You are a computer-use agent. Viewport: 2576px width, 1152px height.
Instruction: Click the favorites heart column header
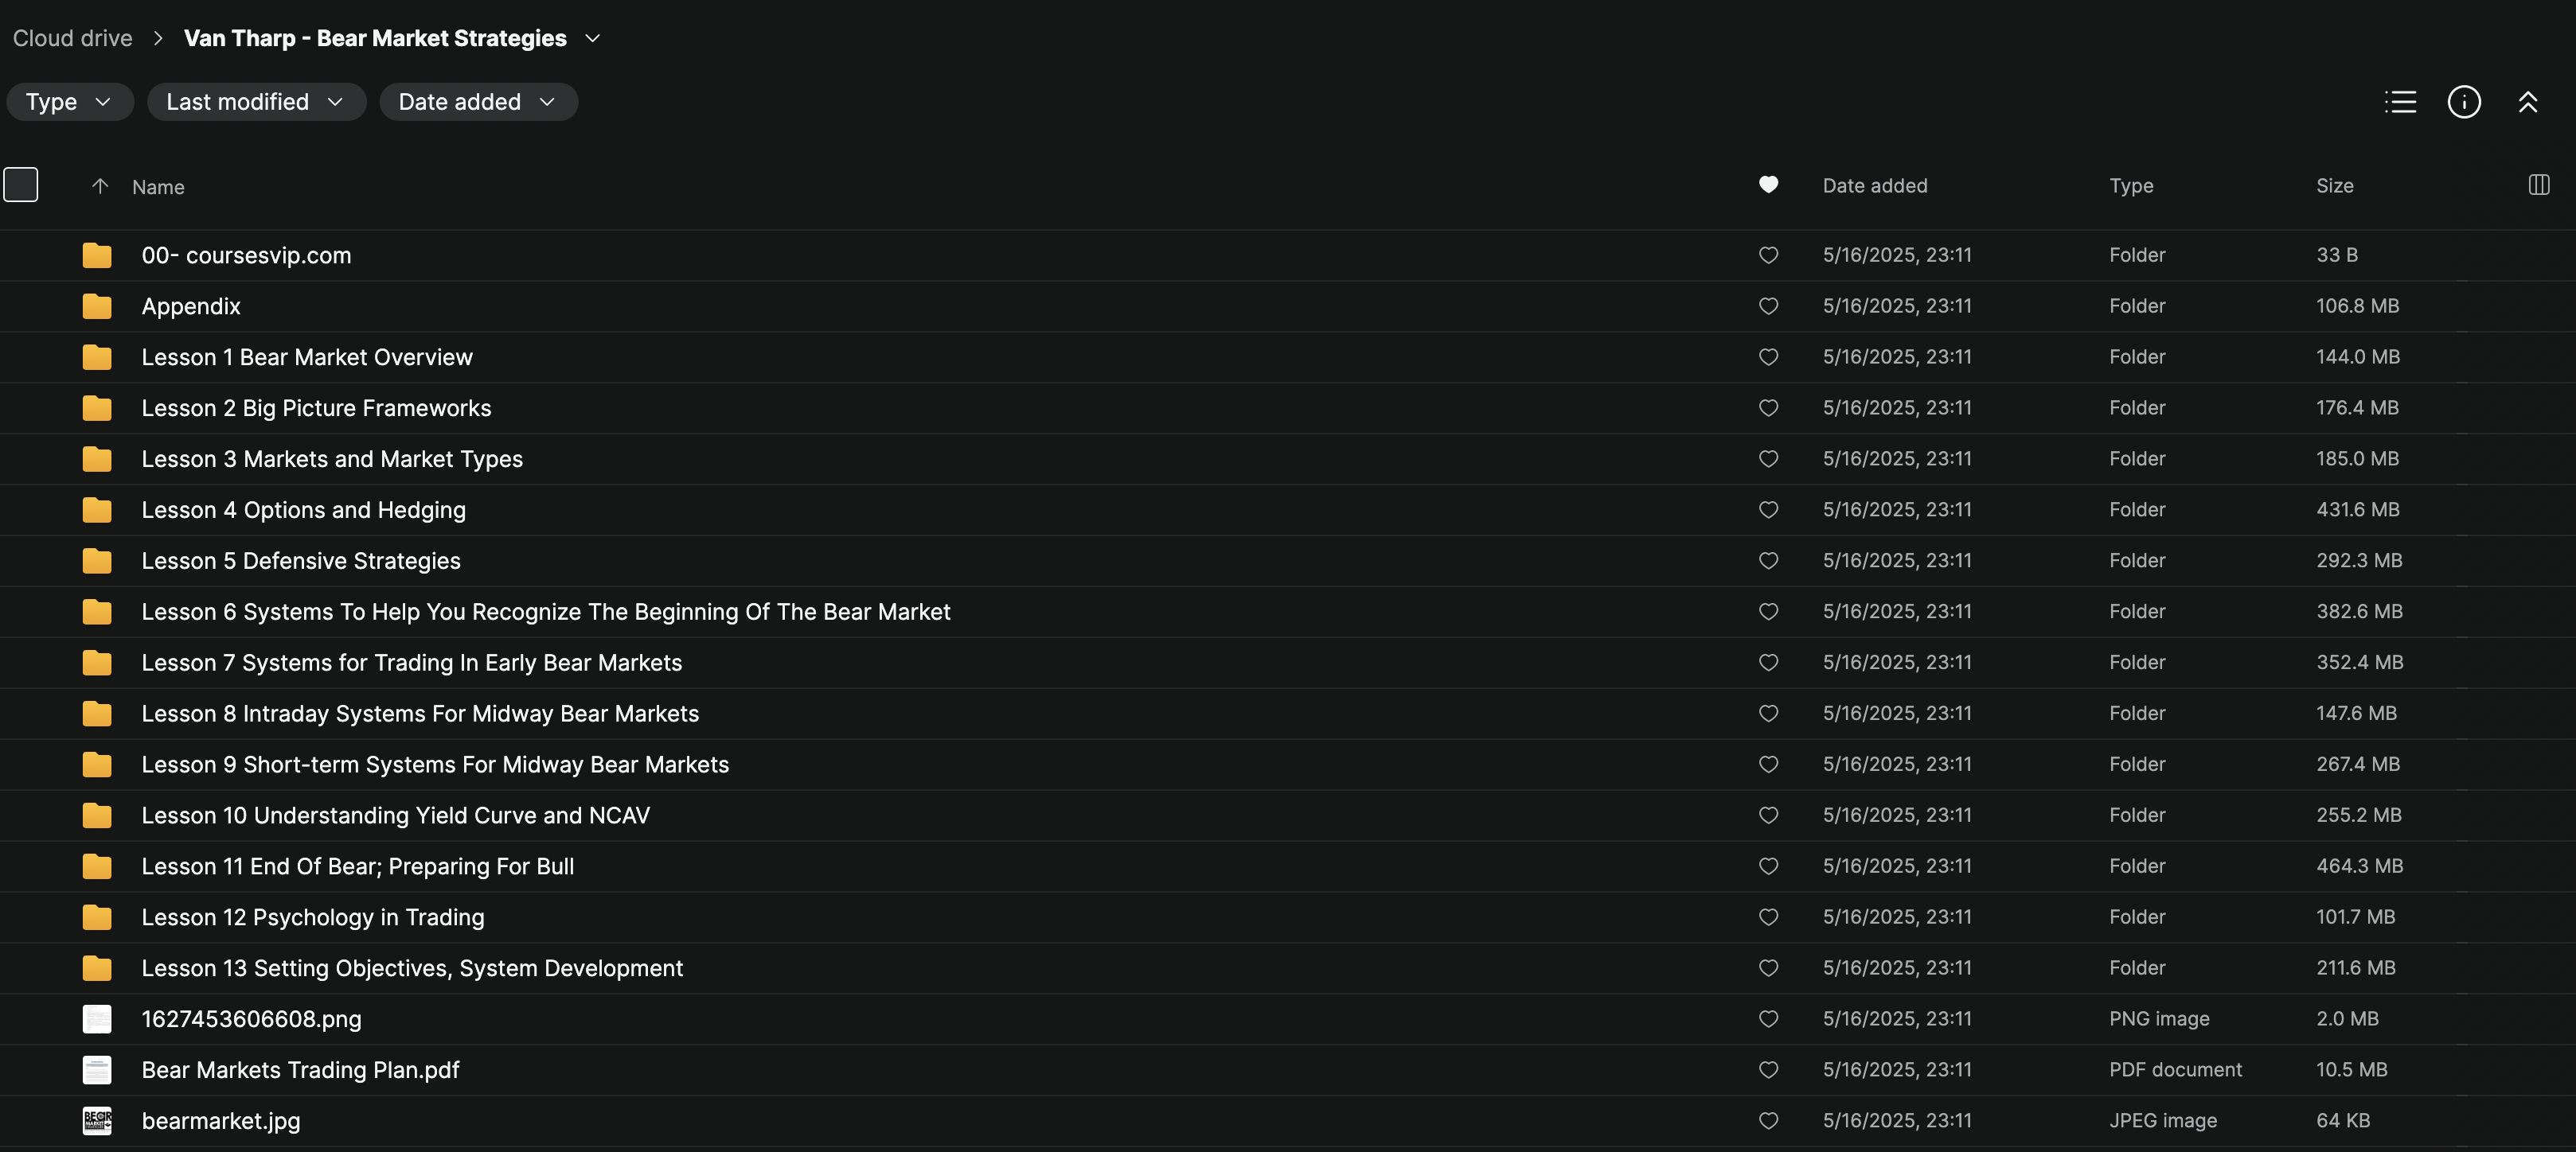click(1768, 185)
